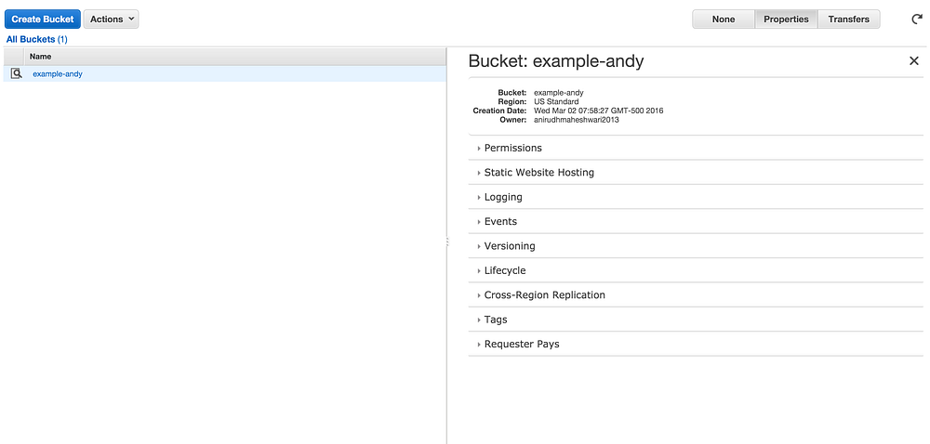Expand the Cross-Region Replication section
This screenshot has width=930, height=444.
[696, 294]
